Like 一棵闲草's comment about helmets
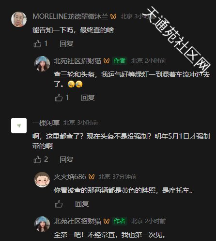Screen dimensions: 216x241 [37, 159]
